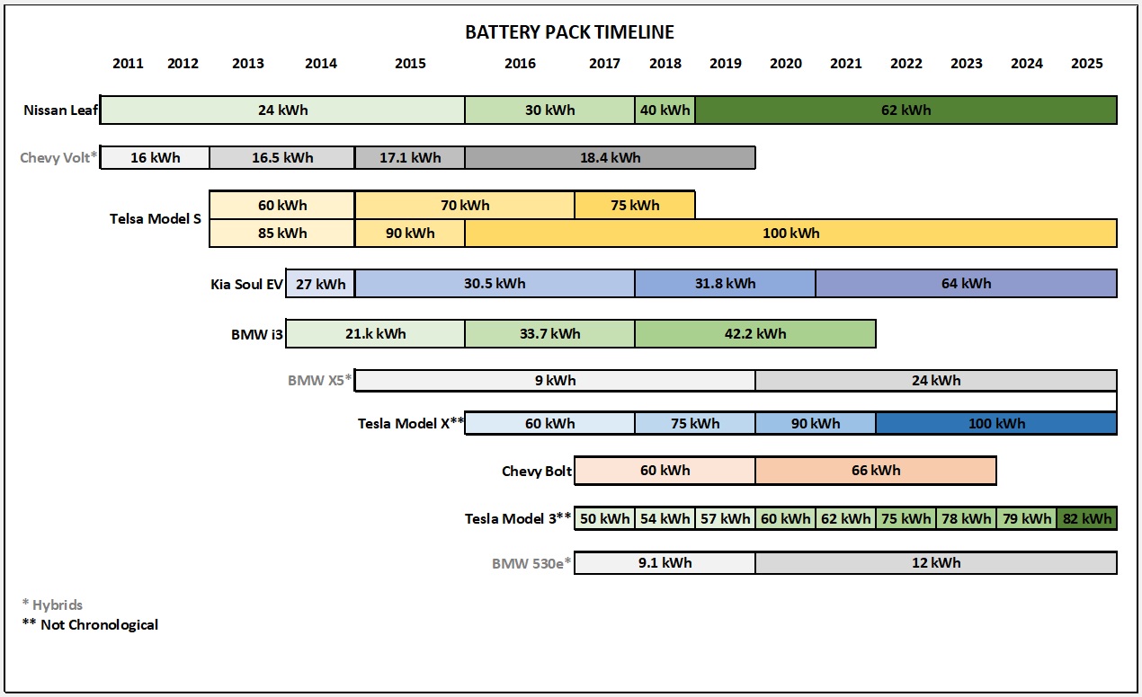The width and height of the screenshot is (1142, 697).
Task: Click the Chevy Volt row label
Action: (x=58, y=158)
